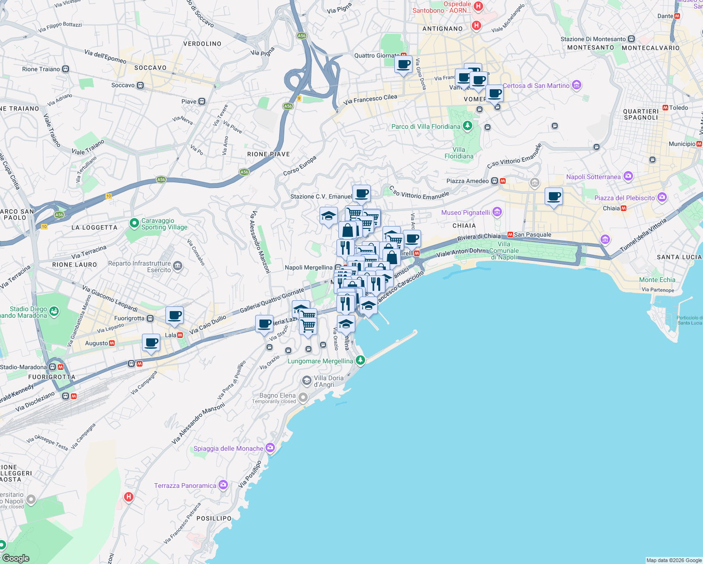
Task: Click the 'ANTIGNANO' district label
Action: pos(443,29)
